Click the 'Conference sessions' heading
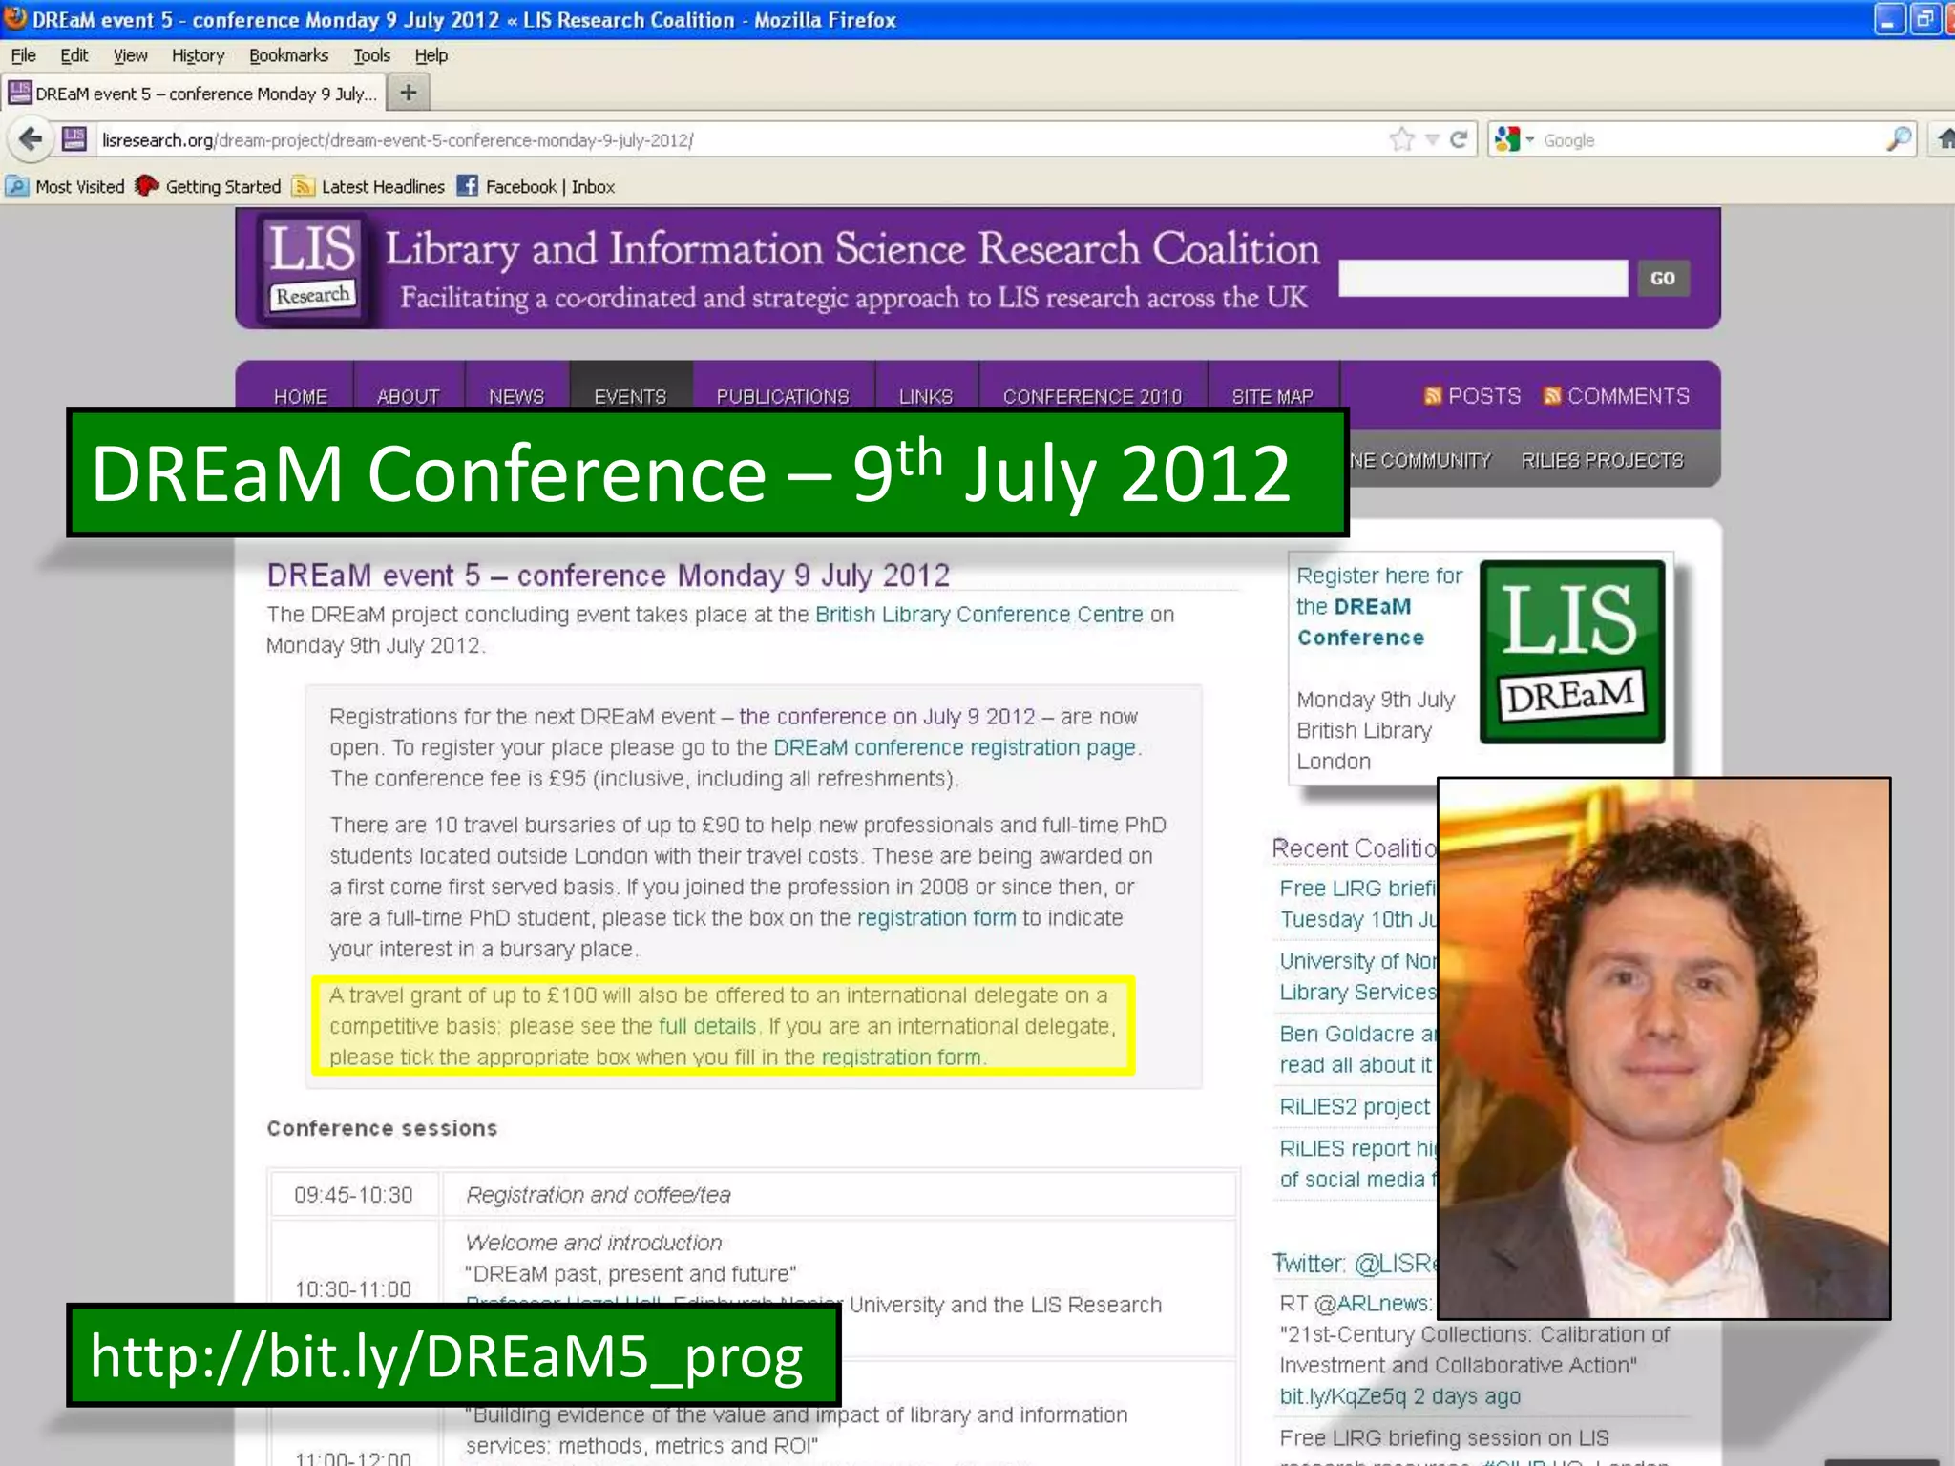 click(x=382, y=1128)
